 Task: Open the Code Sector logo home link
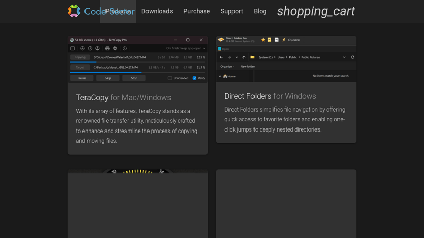[x=100, y=11]
